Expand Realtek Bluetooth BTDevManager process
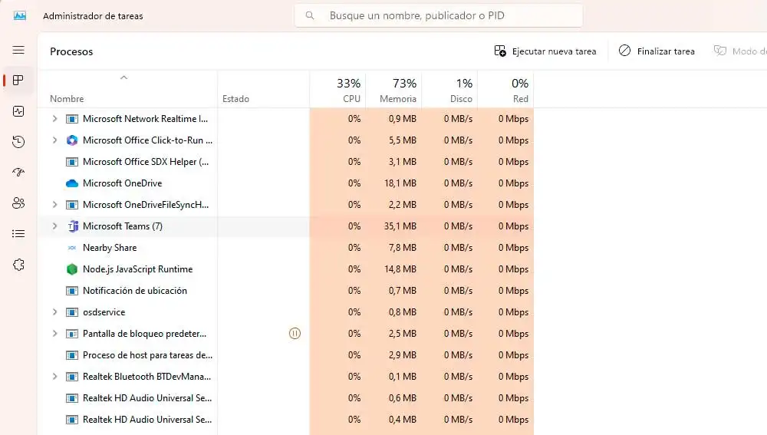 pos(54,377)
